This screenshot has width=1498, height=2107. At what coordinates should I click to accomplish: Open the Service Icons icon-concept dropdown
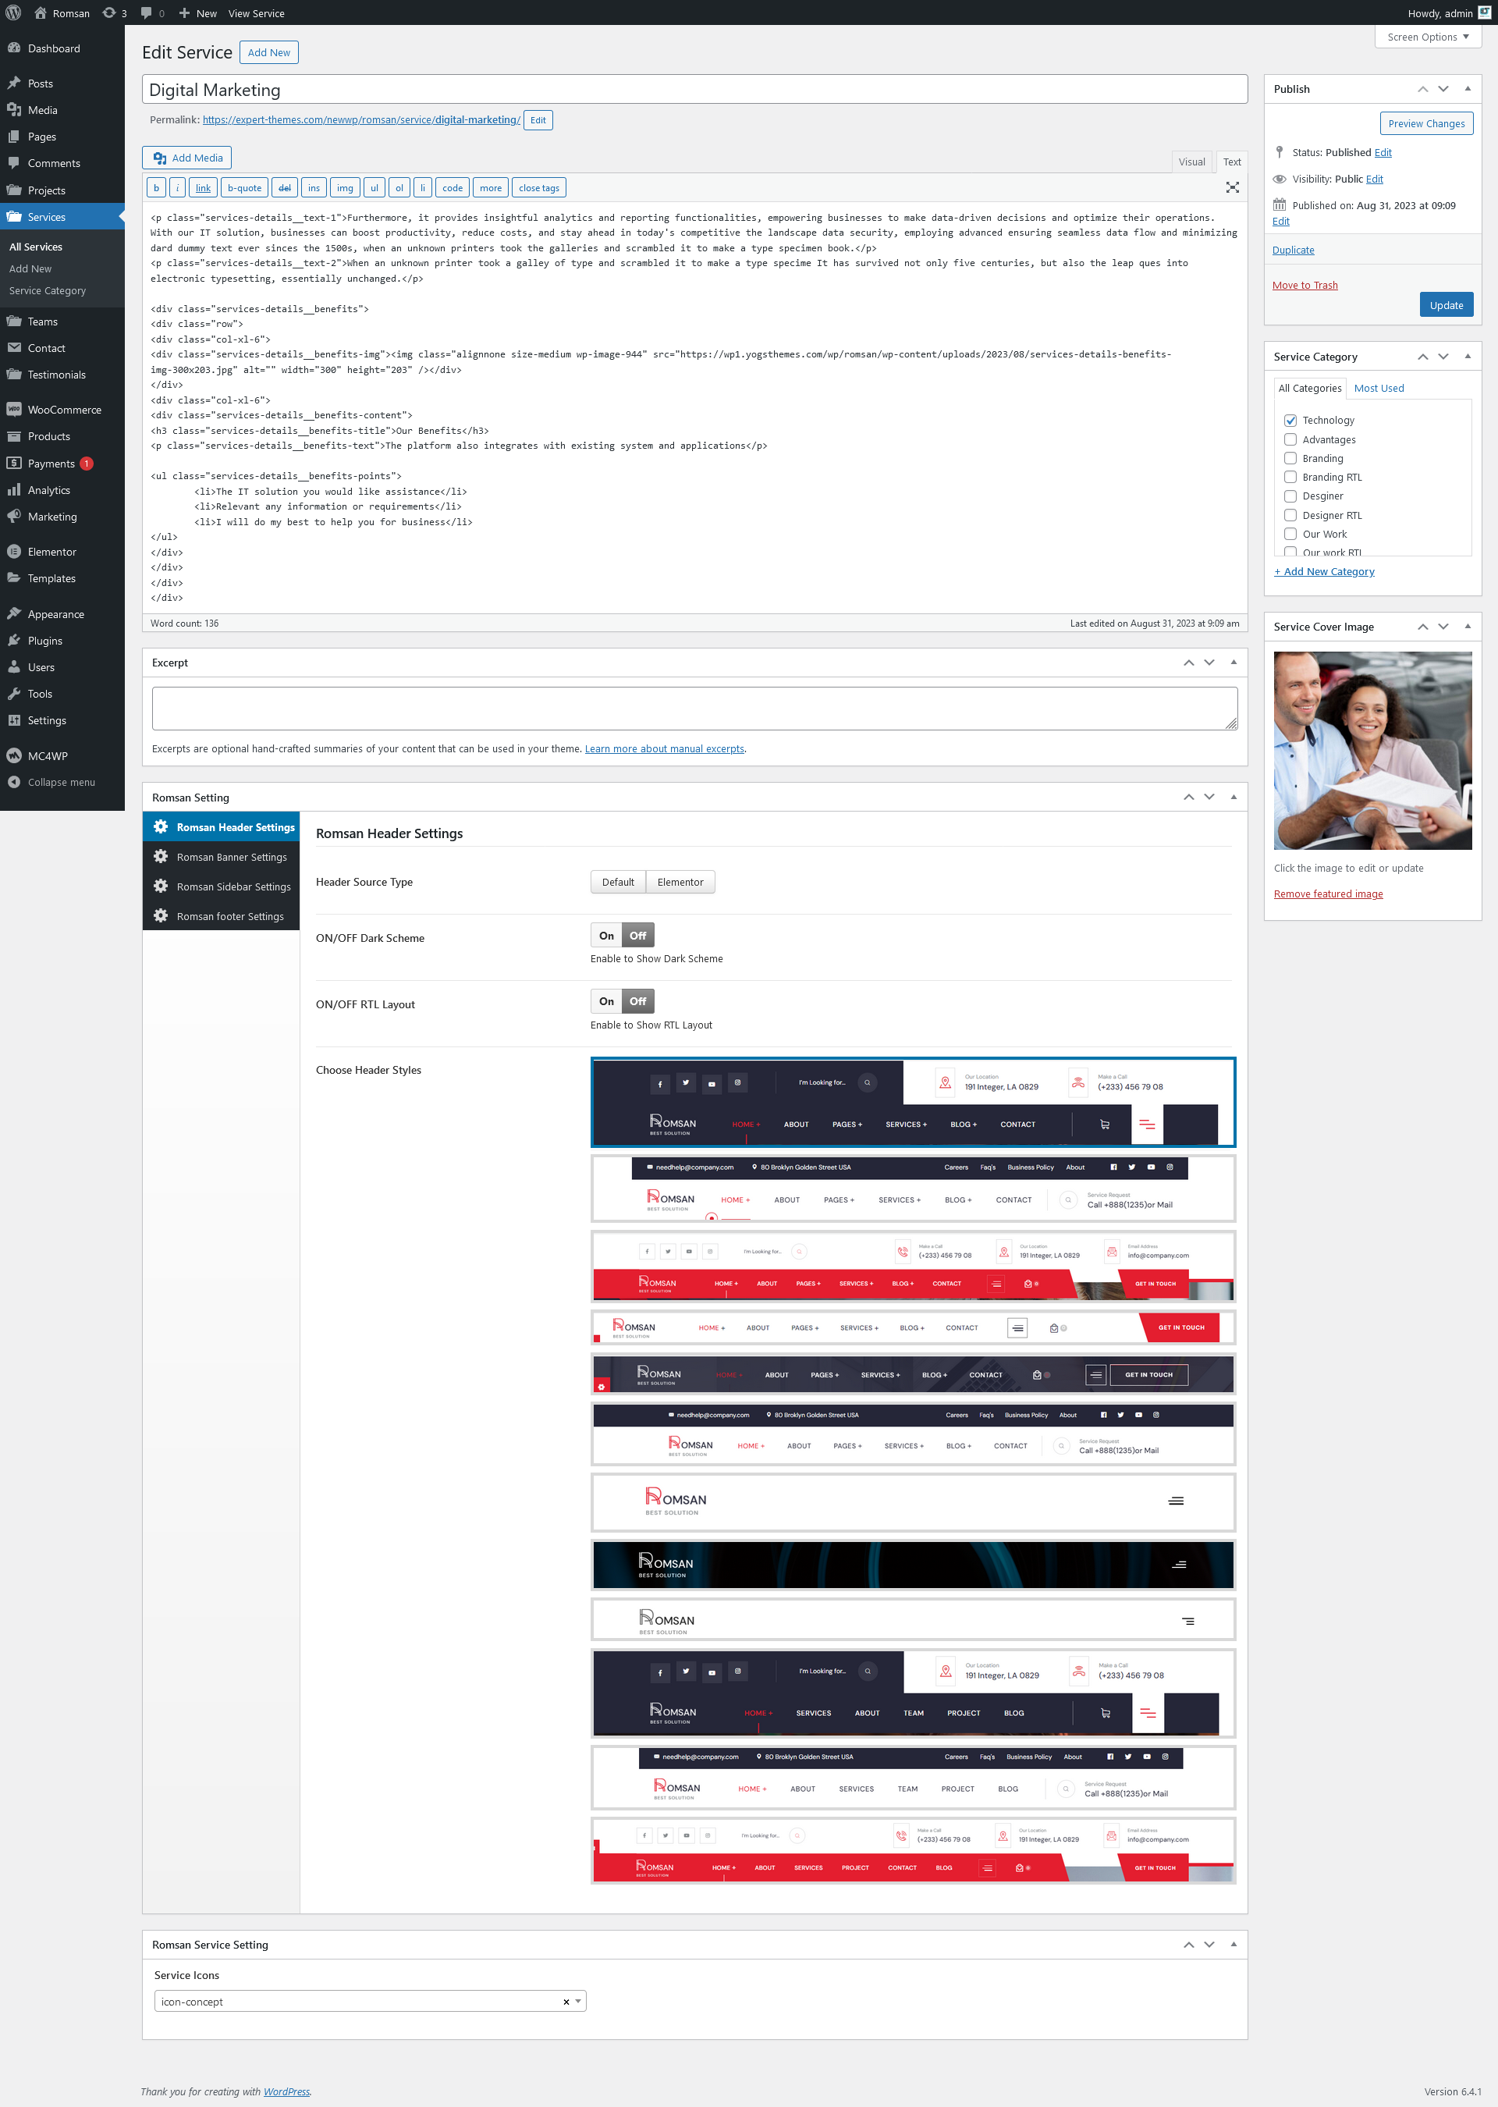pos(369,2001)
